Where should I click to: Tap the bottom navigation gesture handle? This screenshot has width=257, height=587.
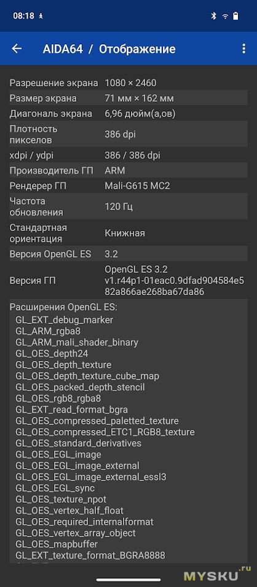(128, 580)
